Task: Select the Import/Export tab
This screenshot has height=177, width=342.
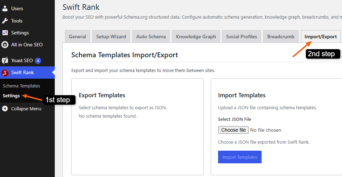Action: pos(321,37)
